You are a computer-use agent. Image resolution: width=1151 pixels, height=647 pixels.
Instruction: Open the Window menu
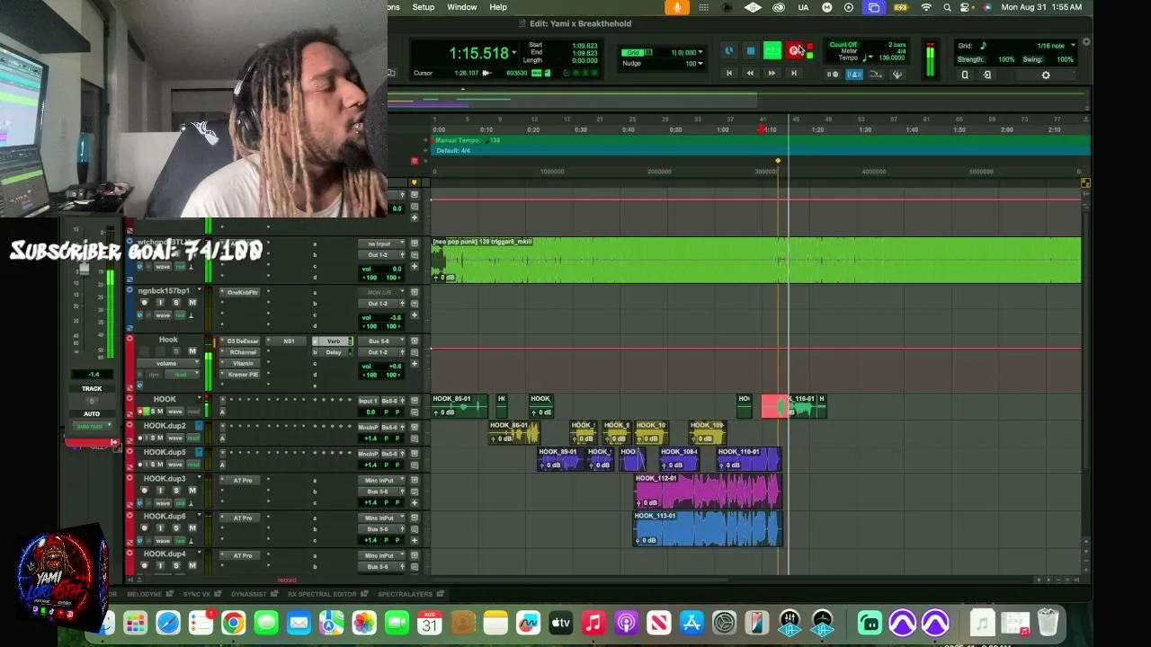pos(462,7)
